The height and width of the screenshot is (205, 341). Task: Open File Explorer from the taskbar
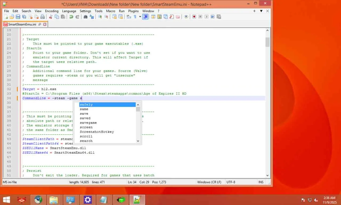(54, 200)
